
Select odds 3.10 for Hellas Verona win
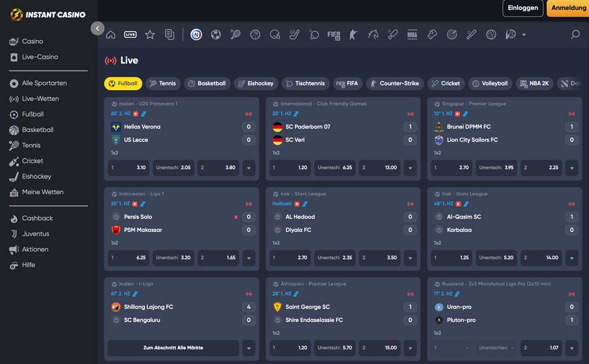click(x=128, y=168)
